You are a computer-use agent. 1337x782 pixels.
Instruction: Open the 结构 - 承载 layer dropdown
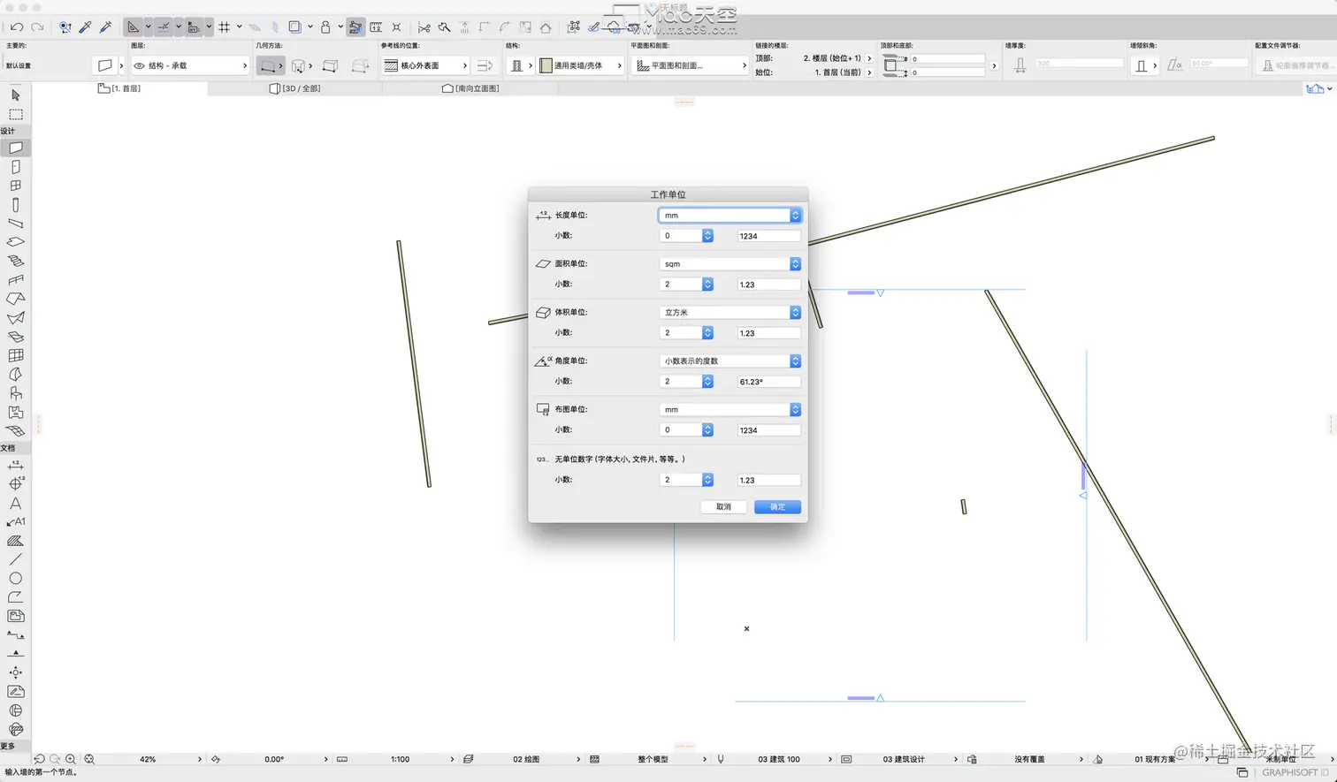[190, 65]
